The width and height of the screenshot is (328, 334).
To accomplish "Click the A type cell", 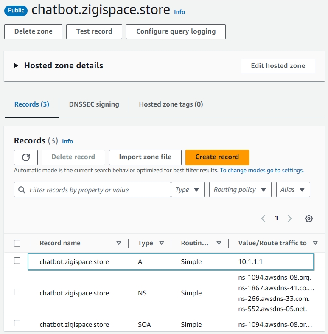I will click(140, 261).
